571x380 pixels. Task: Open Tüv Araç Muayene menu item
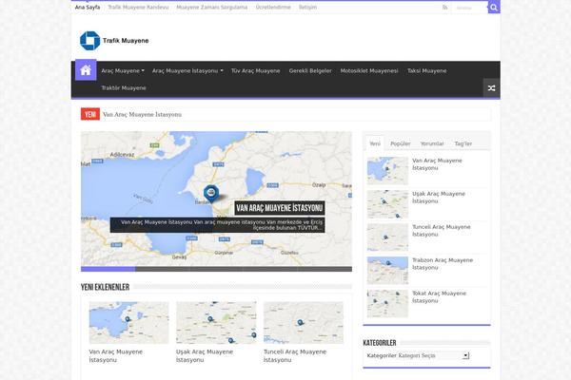tap(256, 71)
